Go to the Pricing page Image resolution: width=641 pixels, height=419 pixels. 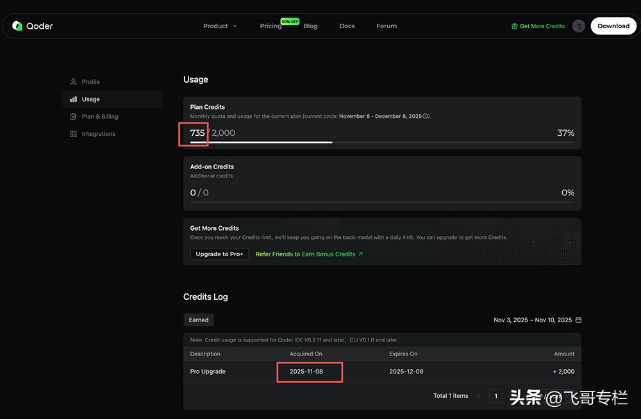point(271,26)
